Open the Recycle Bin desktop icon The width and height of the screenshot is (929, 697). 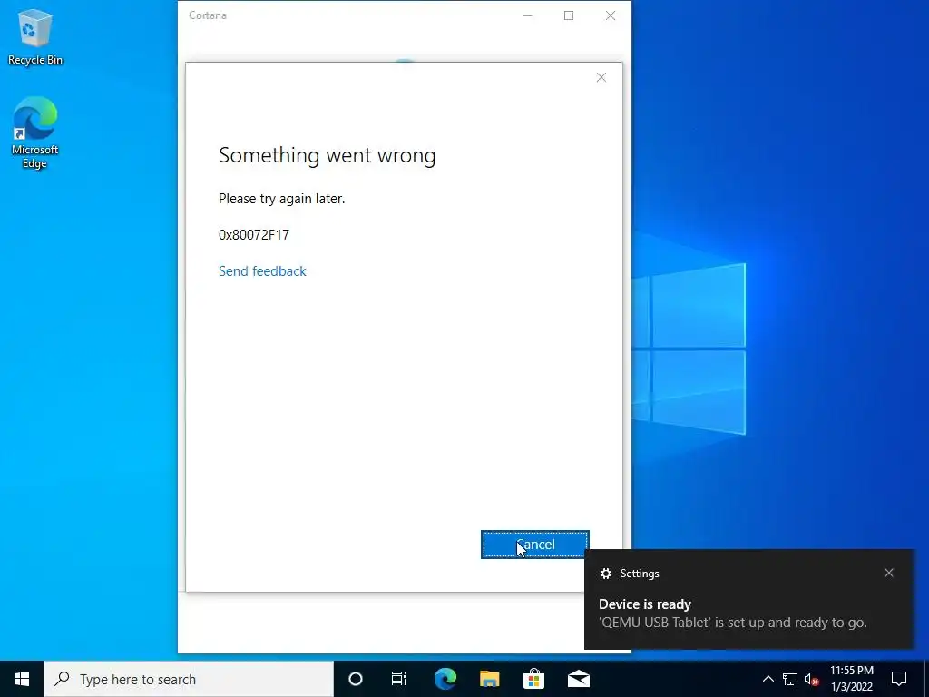click(35, 37)
